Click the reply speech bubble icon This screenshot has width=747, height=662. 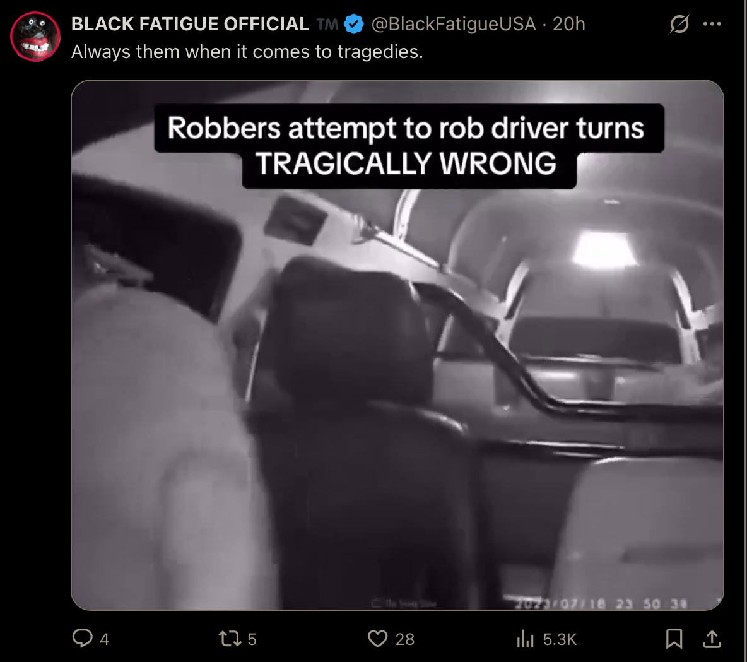point(82,638)
